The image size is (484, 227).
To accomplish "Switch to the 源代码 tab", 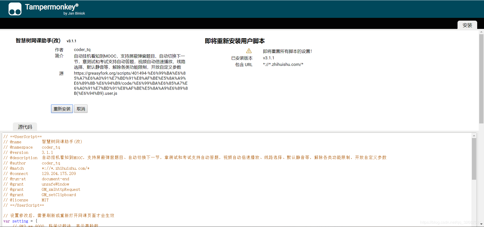I will 25,127.
